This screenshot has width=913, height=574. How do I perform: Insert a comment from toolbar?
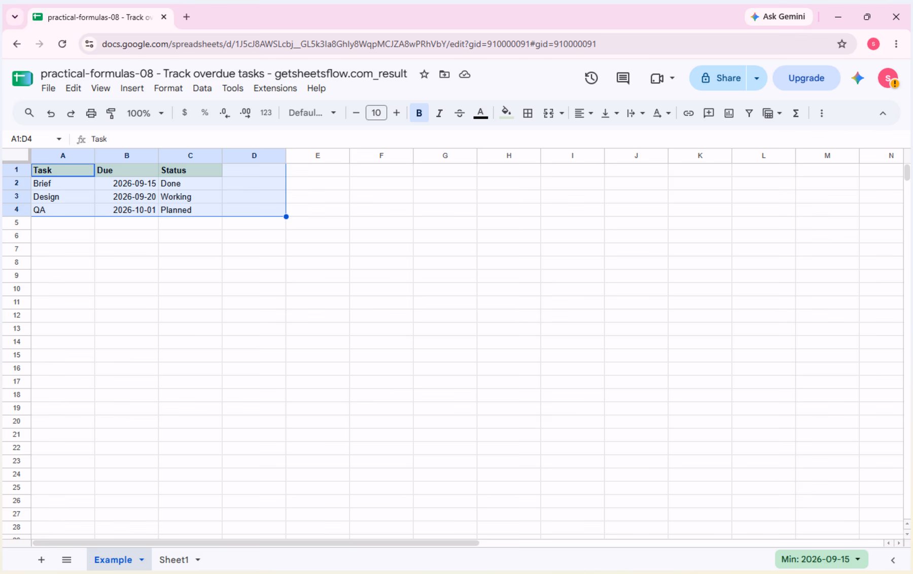click(709, 113)
